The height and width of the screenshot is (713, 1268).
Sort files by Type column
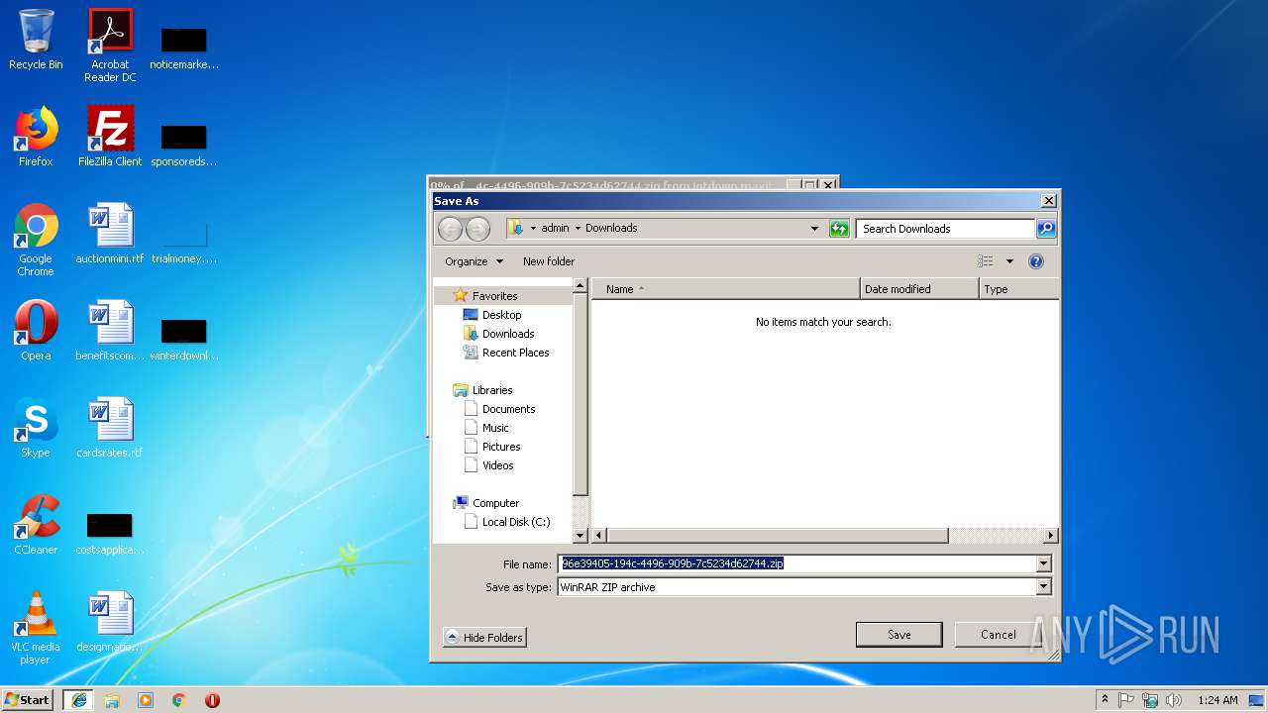1018,289
